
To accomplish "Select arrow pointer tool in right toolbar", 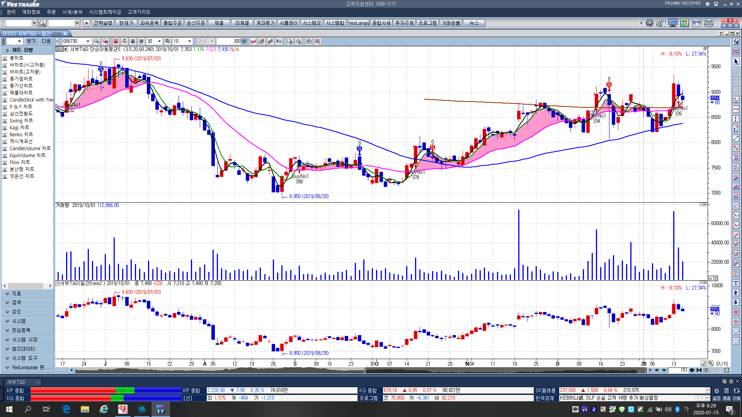I will pyautogui.click(x=736, y=61).
